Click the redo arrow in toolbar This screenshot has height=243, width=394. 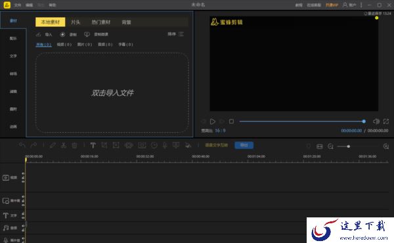(x=33, y=145)
